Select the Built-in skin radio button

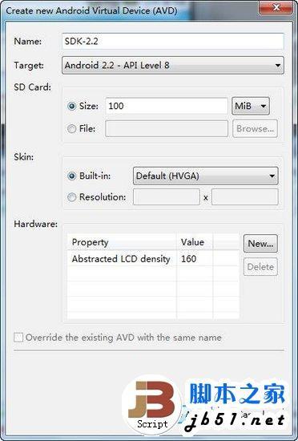coord(72,176)
